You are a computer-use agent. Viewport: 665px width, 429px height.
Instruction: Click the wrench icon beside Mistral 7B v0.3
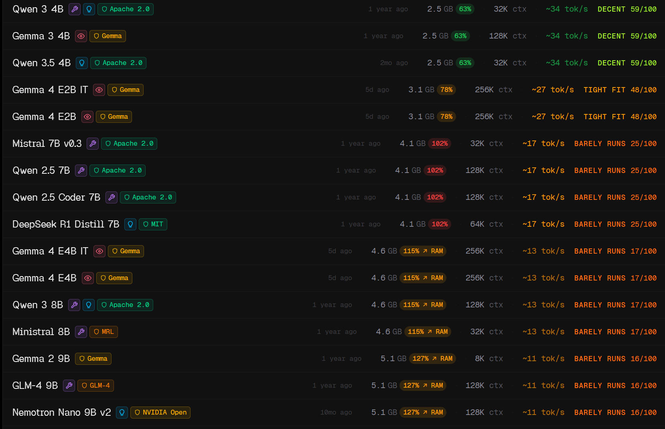[93, 144]
